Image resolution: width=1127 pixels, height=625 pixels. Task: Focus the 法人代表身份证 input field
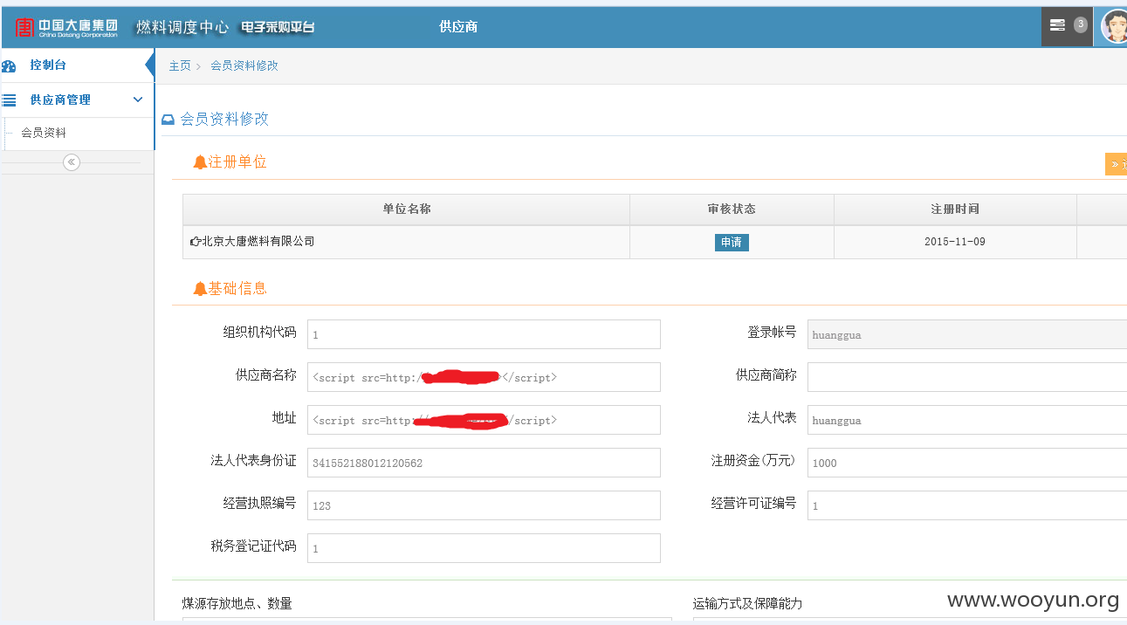pos(484,463)
